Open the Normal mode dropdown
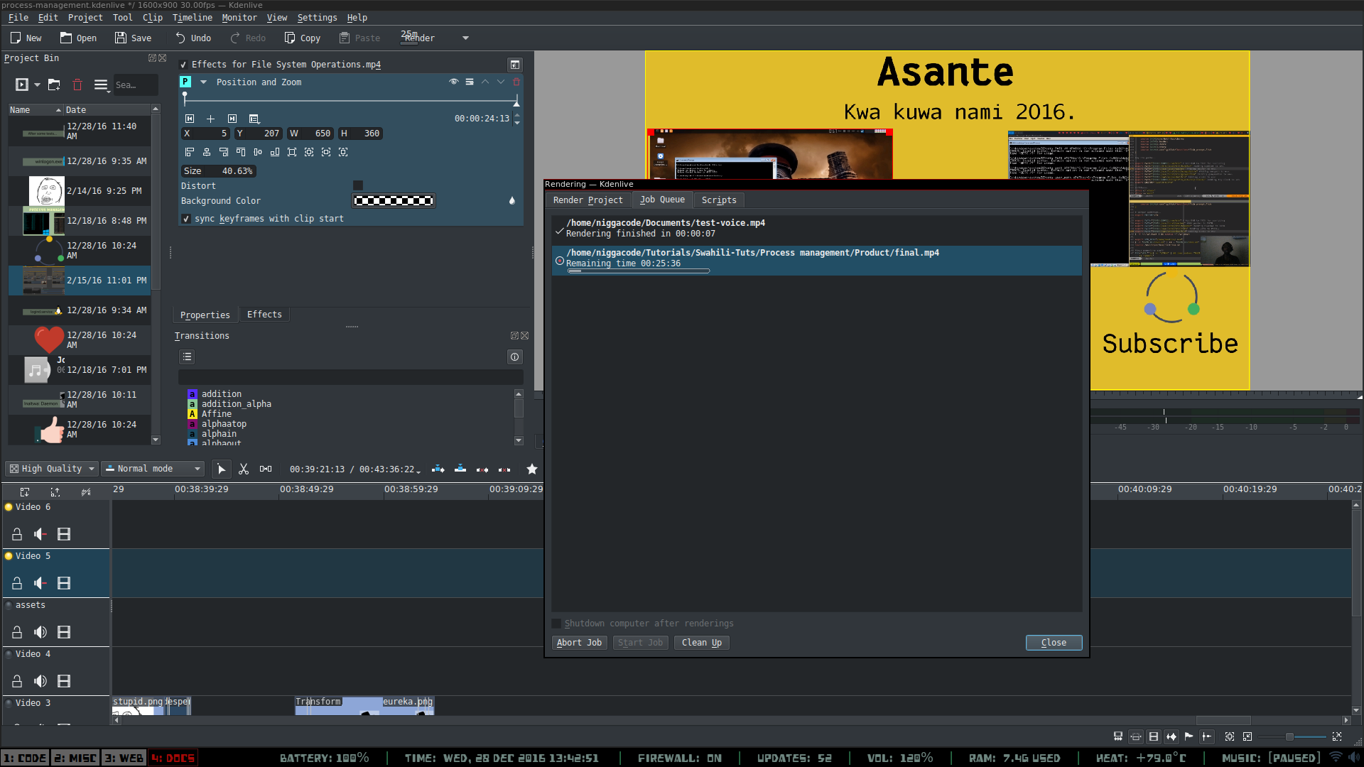 click(153, 469)
